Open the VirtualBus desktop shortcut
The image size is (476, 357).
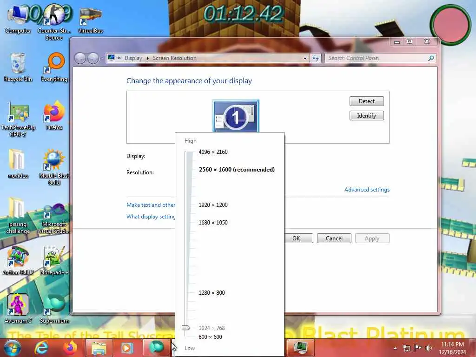[x=90, y=20]
